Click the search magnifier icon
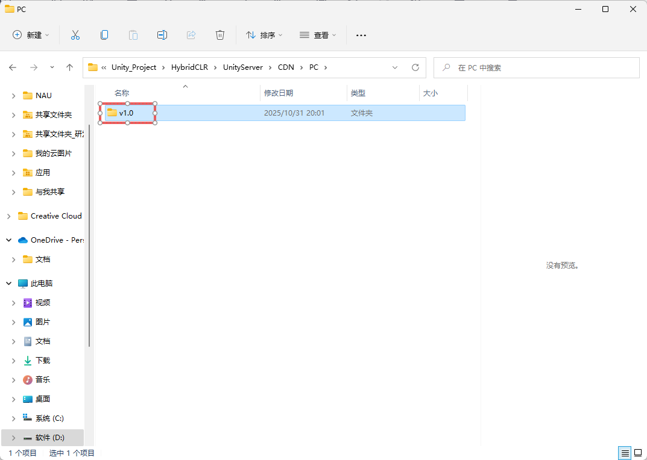 (x=446, y=67)
